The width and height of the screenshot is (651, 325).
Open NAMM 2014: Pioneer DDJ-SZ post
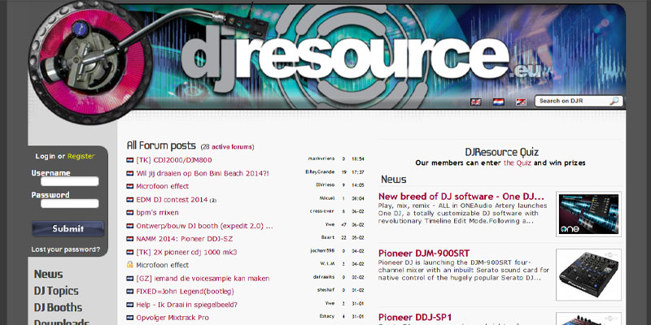tap(185, 239)
